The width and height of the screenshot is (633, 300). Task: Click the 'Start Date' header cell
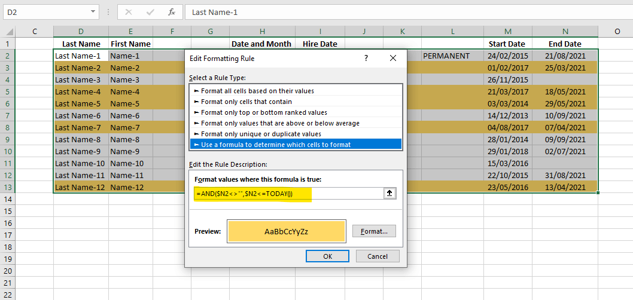[x=508, y=44]
